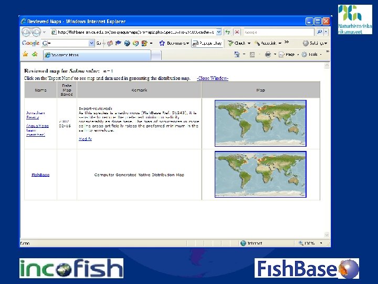The height and width of the screenshot is (284, 378).
Task: Click the spell Check button
Action: (237, 43)
